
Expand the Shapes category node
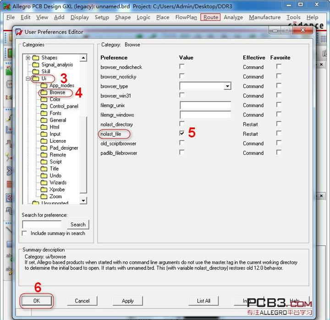click(x=28, y=57)
